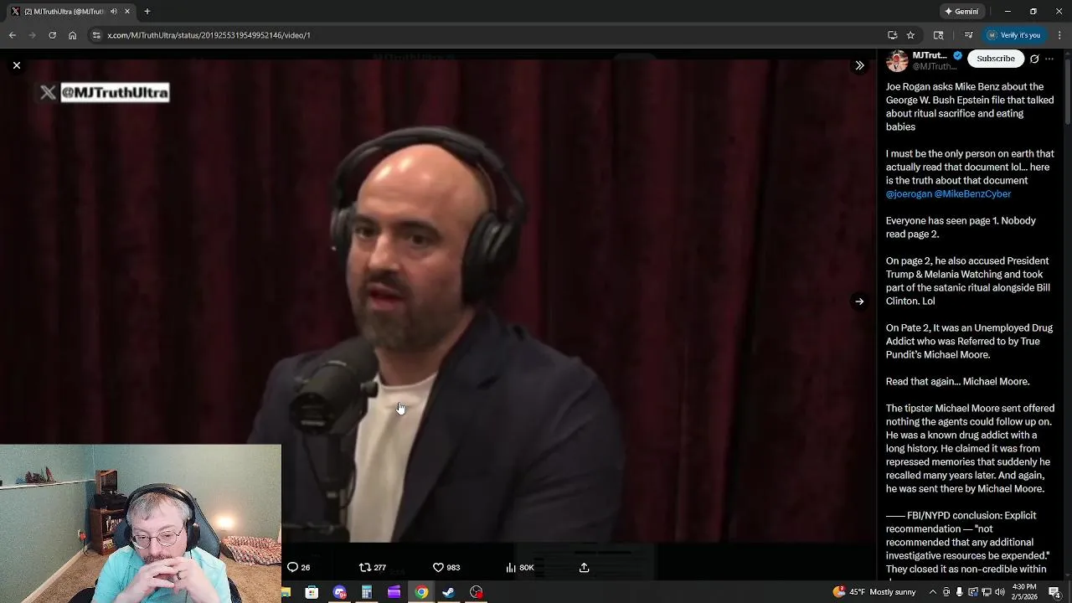Open media controls icon in toolbar
The width and height of the screenshot is (1072, 603).
tap(969, 35)
